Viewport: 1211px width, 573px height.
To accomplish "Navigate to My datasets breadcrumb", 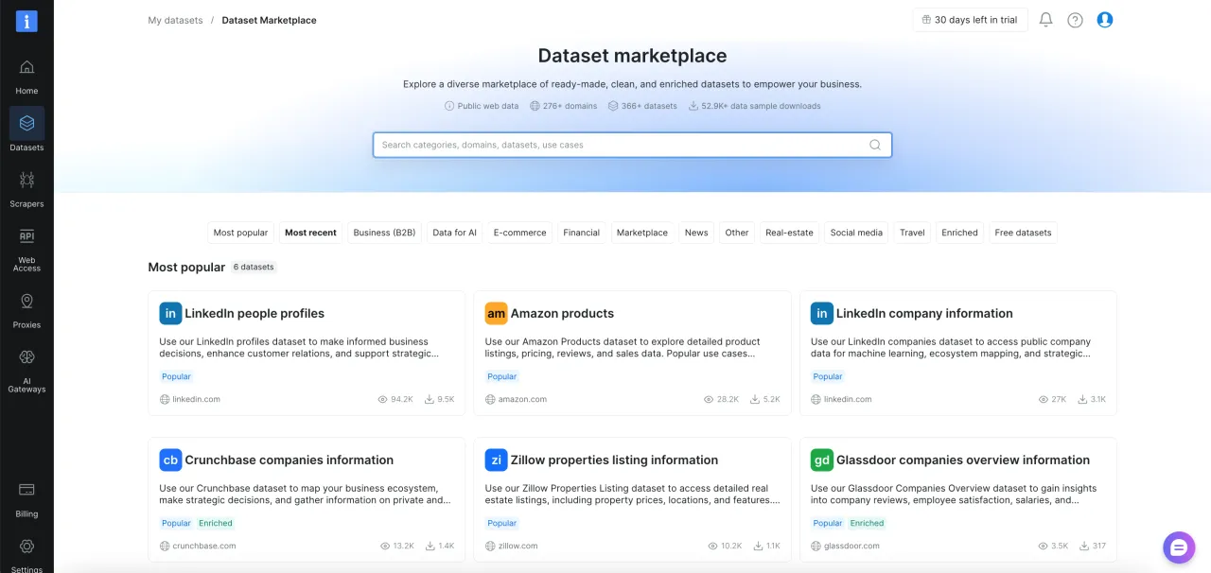I will (175, 20).
